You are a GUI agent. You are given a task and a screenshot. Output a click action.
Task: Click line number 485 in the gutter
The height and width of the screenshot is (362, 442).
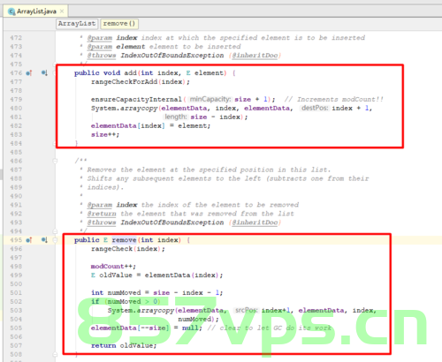(x=16, y=152)
